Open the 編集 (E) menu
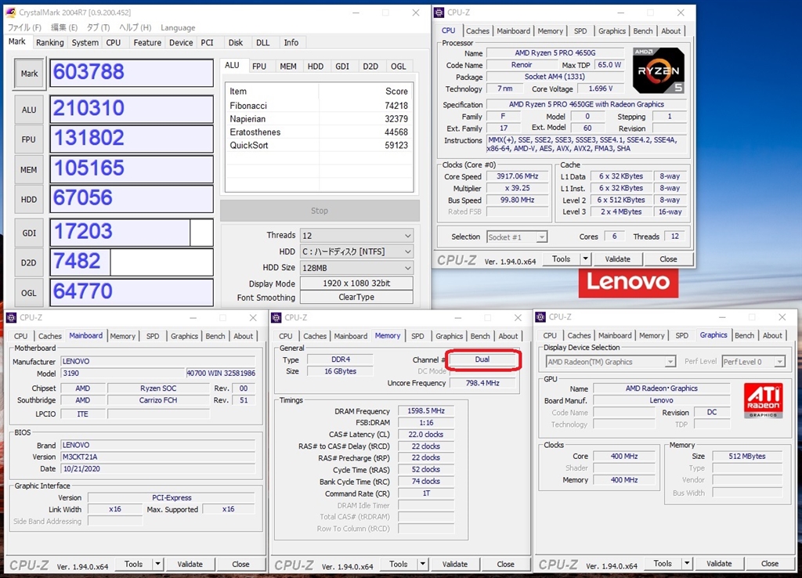Image resolution: width=802 pixels, height=578 pixels. pos(64,27)
